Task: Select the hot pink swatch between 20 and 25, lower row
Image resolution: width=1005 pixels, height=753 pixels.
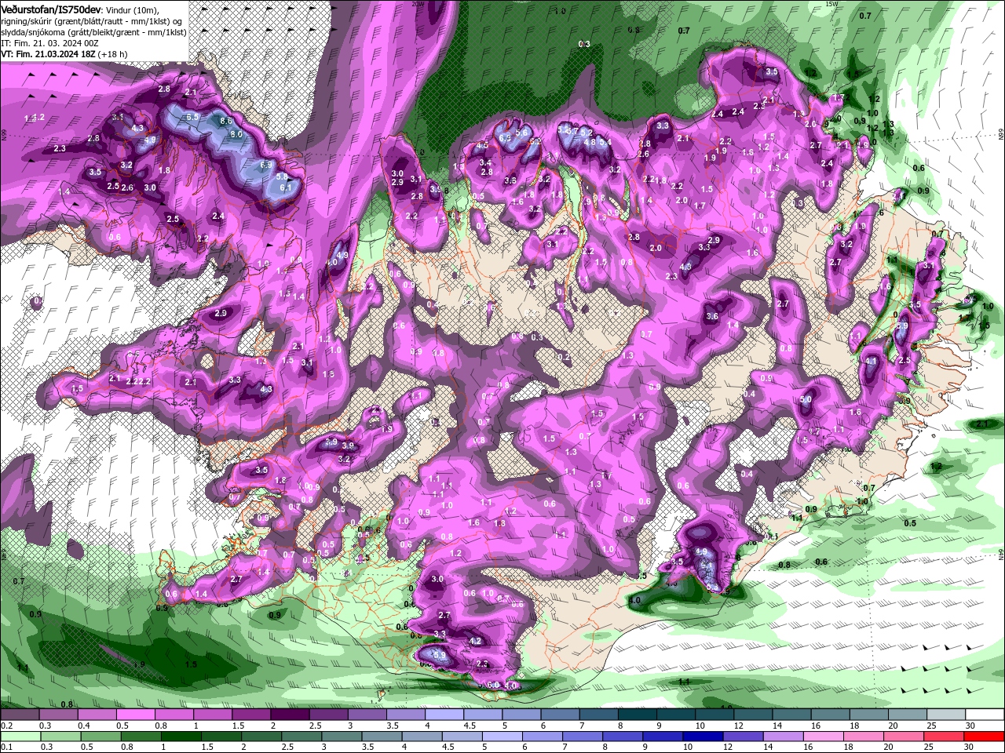Action: coord(904,736)
